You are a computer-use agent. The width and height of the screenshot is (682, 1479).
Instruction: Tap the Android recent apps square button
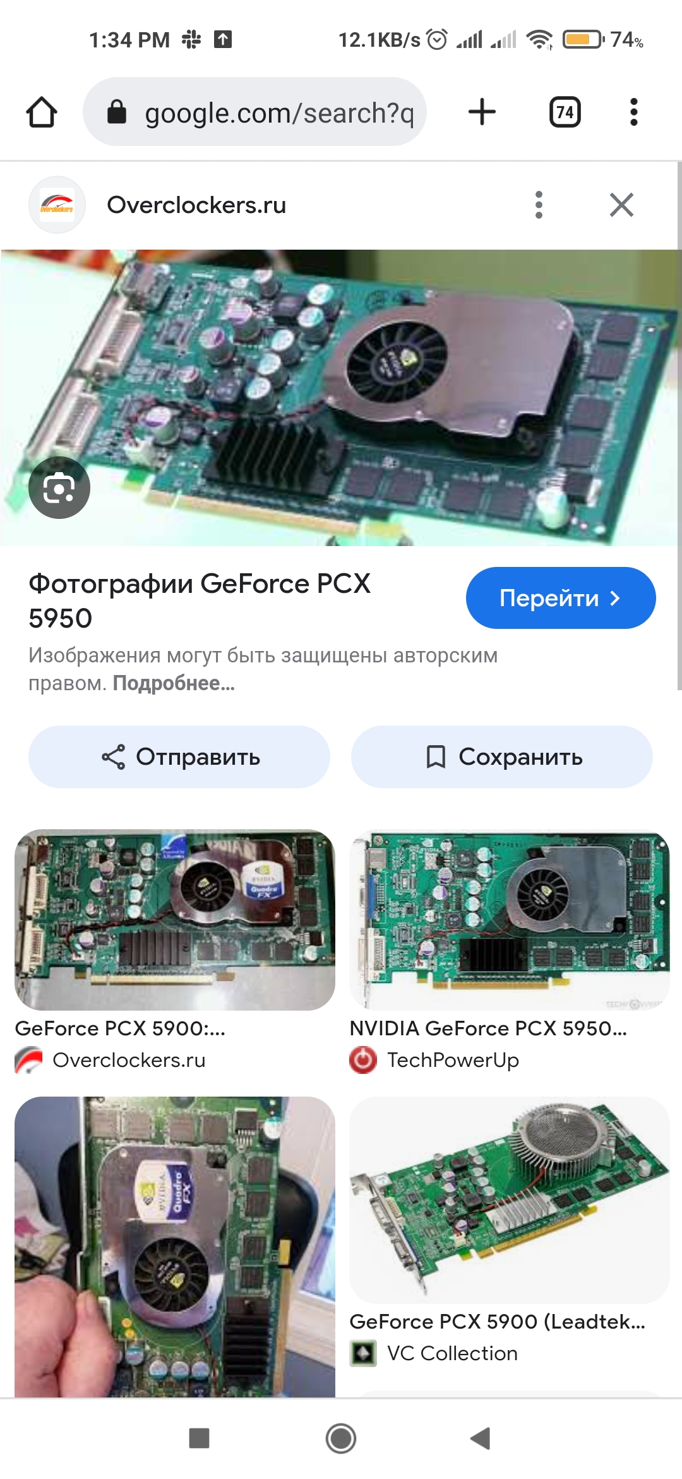200,1439
